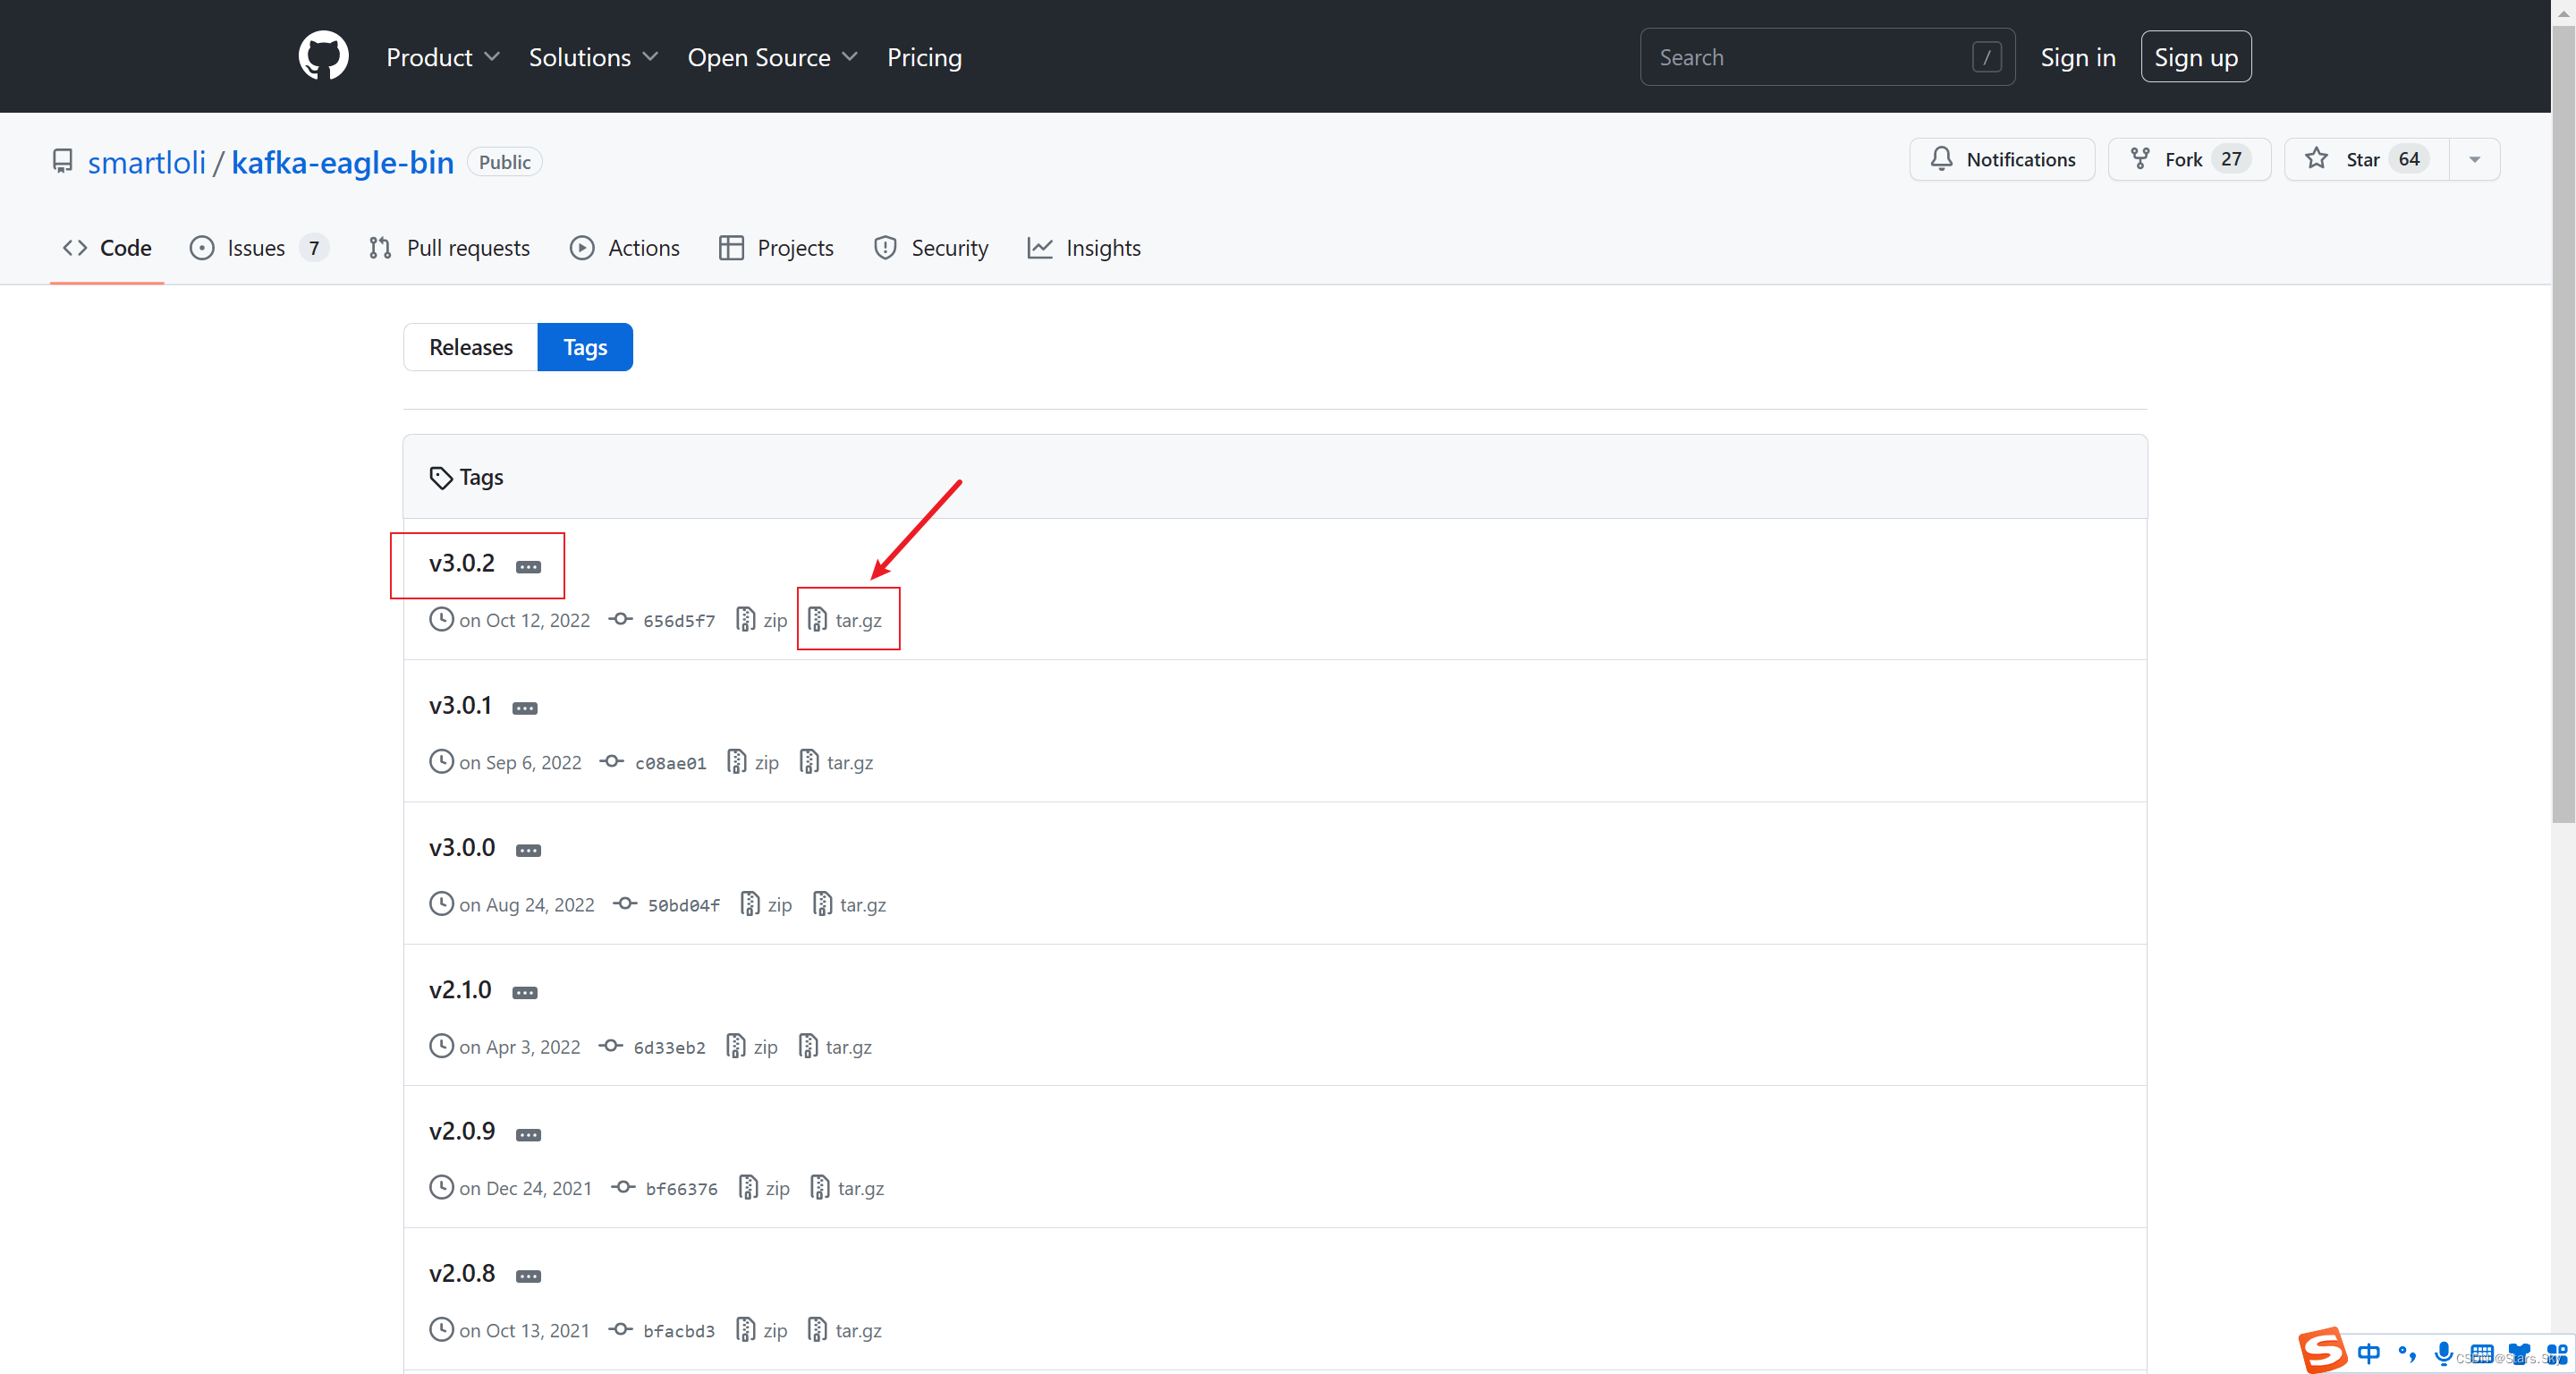Click the Sign in link
Viewport: 2576px width, 1374px height.
pos(2077,57)
